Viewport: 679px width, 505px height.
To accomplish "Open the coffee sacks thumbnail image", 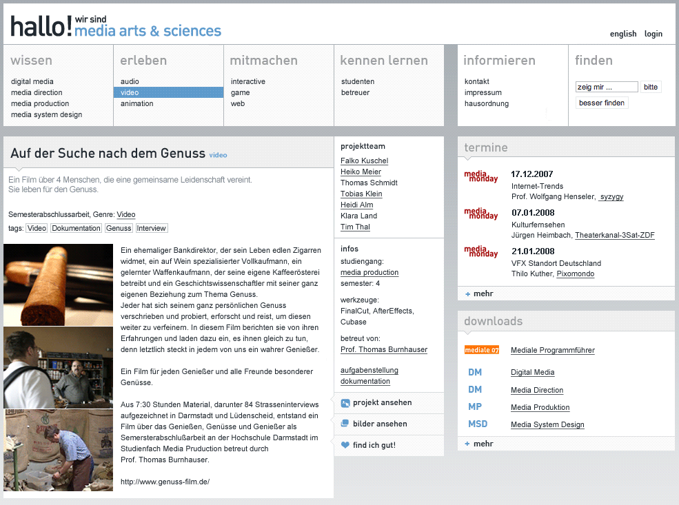I will click(58, 450).
